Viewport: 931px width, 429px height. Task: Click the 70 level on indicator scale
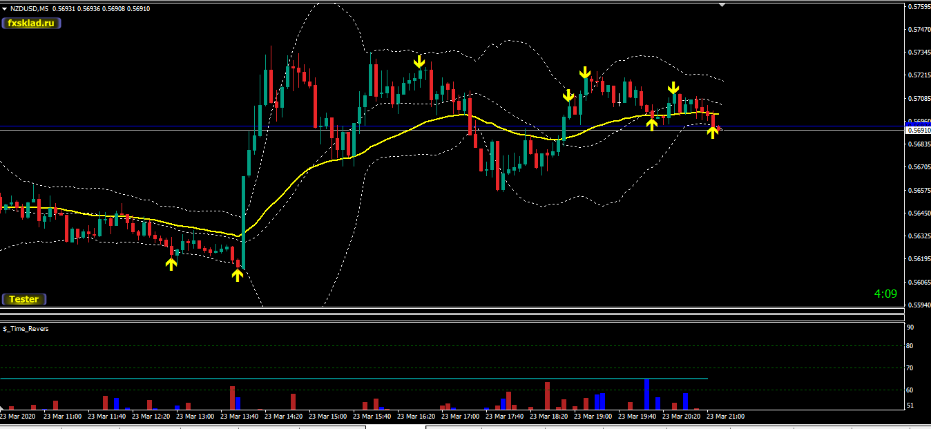pos(910,368)
